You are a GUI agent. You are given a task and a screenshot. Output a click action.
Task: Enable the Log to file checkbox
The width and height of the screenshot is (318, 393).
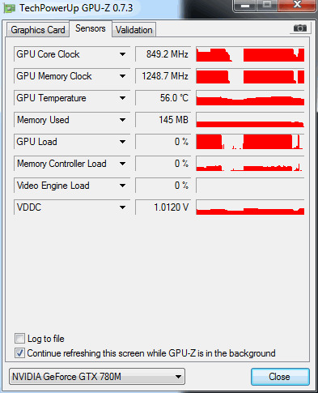19,339
